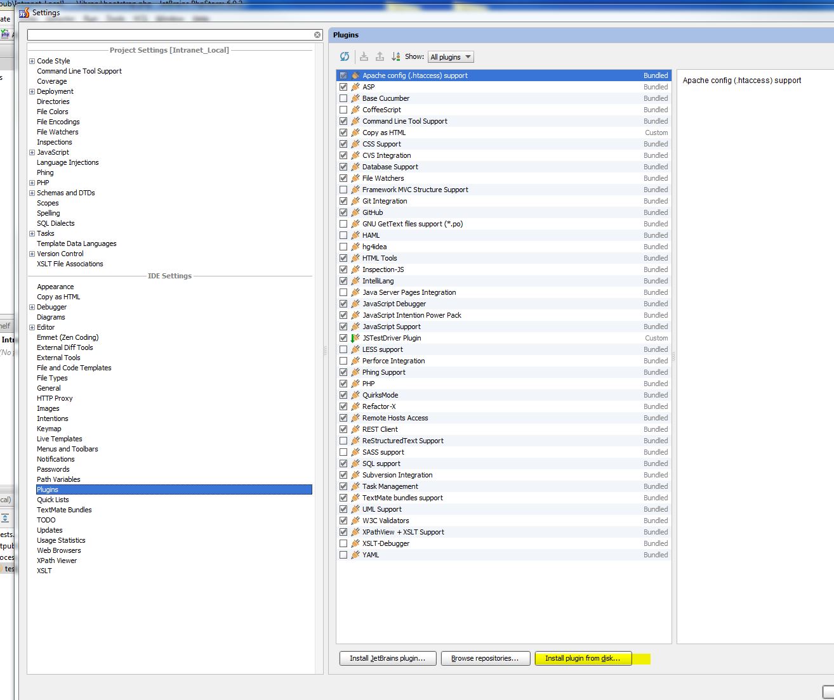Screen dimensions: 834x700
Task: Click the Browse repositories button
Action: point(485,658)
